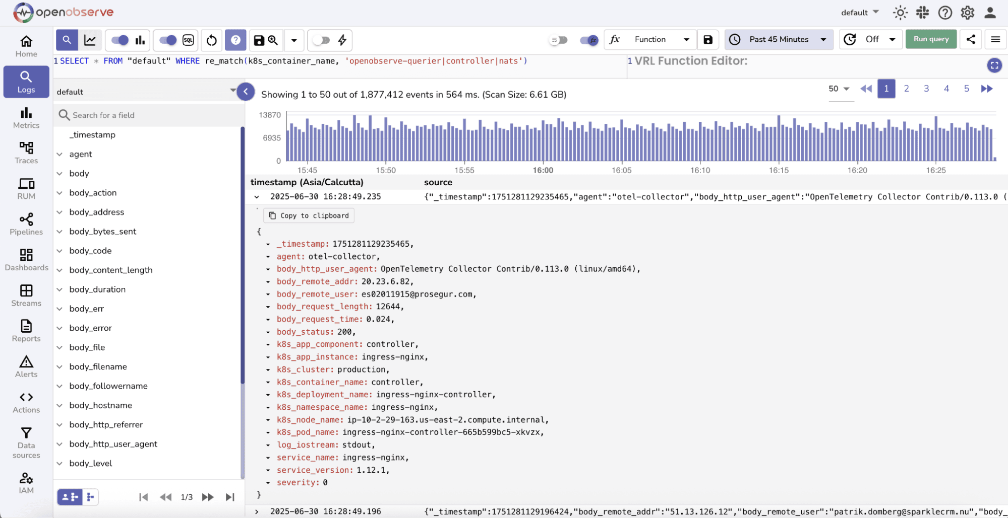Select the Logs tab in sidebar
The height and width of the screenshot is (518, 1008).
[x=26, y=82]
